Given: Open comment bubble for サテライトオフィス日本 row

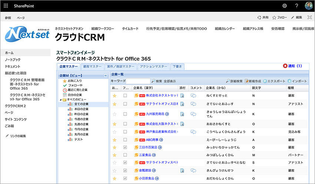Looking at the screenshot, I should tap(193, 104).
